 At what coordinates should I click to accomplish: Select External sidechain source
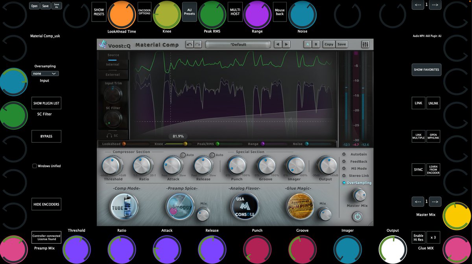point(112,75)
